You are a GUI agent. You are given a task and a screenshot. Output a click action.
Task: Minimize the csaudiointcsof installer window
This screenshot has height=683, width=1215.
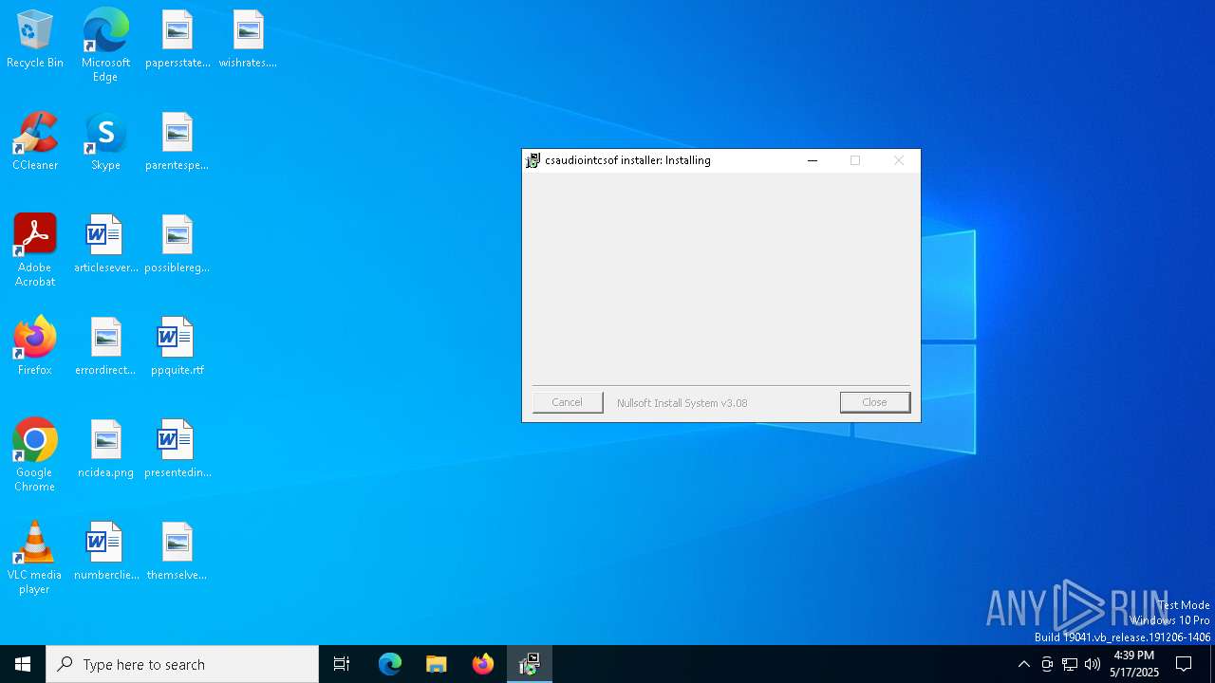(813, 160)
